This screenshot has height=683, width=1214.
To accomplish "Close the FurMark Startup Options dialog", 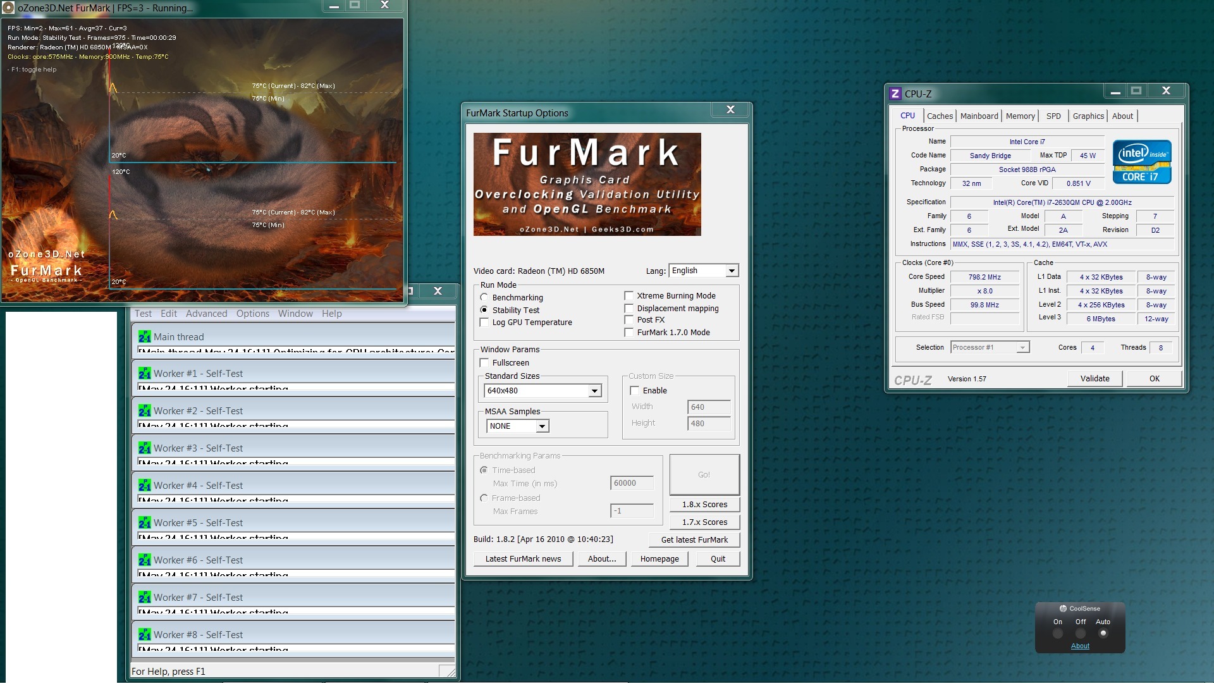I will [x=730, y=109].
